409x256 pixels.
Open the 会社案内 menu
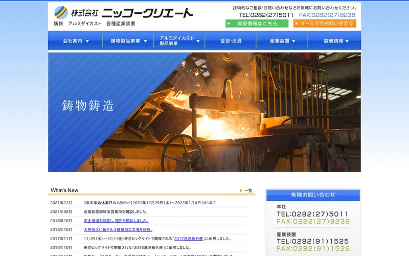tap(75, 41)
